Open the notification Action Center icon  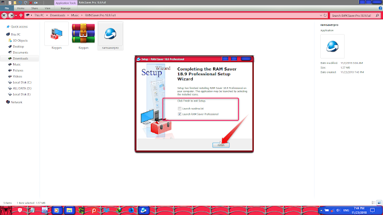pyautogui.click(x=372, y=210)
